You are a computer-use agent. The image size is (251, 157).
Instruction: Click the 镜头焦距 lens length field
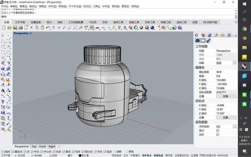226,72
